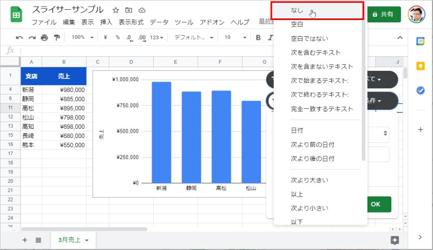The image size is (433, 250).
Task: Open the ヘルプ menu
Action: [240, 22]
